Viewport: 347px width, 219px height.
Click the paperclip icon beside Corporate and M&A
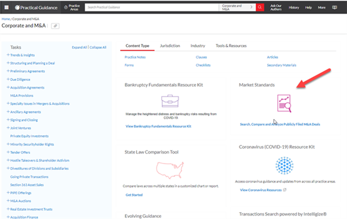click(56, 26)
